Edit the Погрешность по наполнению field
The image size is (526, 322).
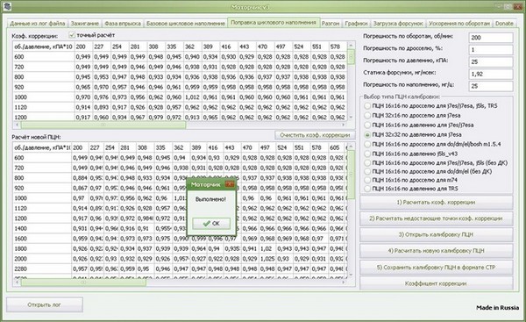point(490,86)
